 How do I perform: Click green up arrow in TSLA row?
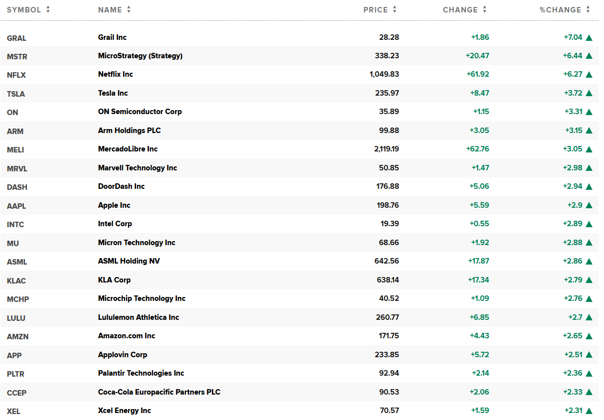tap(589, 93)
